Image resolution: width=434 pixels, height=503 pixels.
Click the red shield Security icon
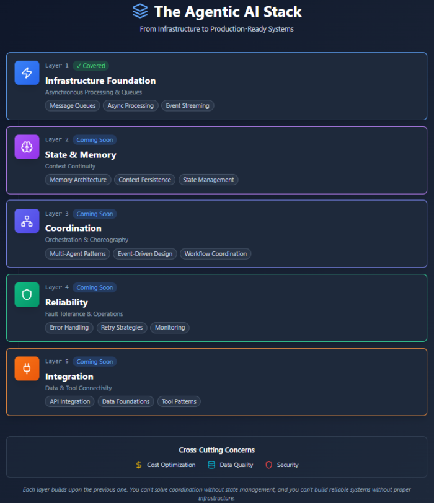[269, 465]
